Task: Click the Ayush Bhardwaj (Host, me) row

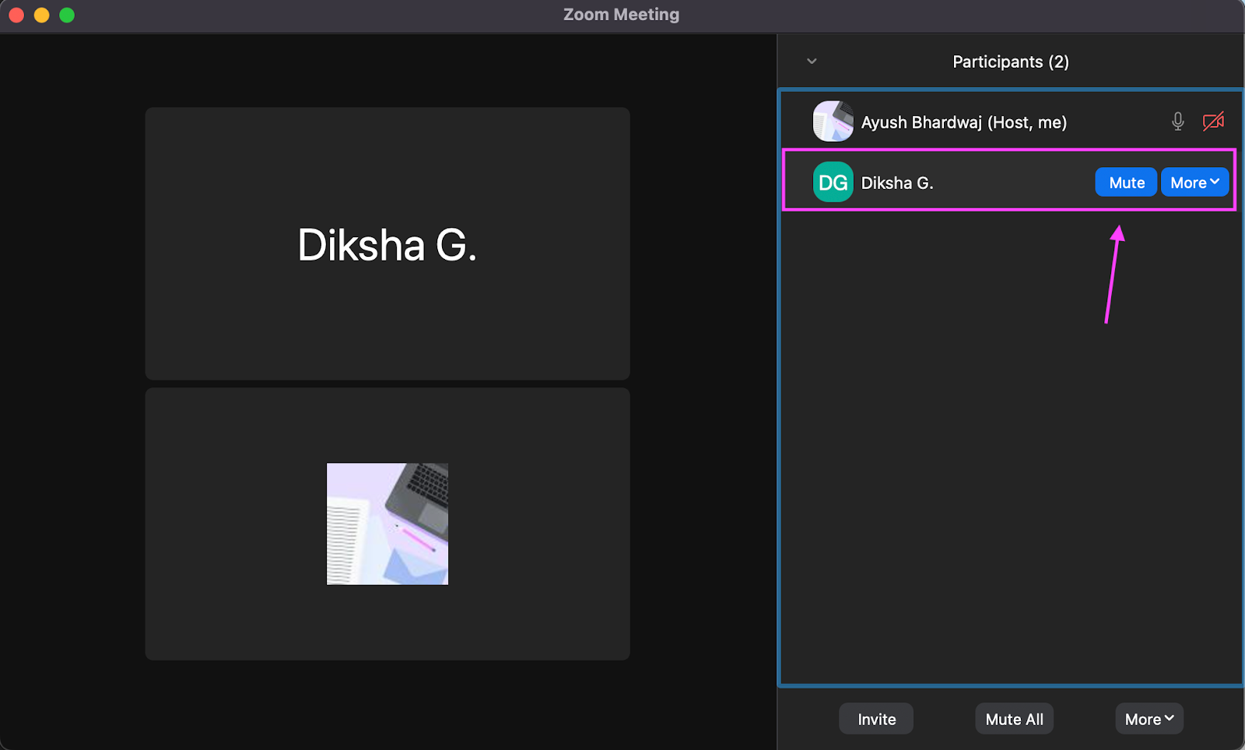Action: [x=965, y=121]
